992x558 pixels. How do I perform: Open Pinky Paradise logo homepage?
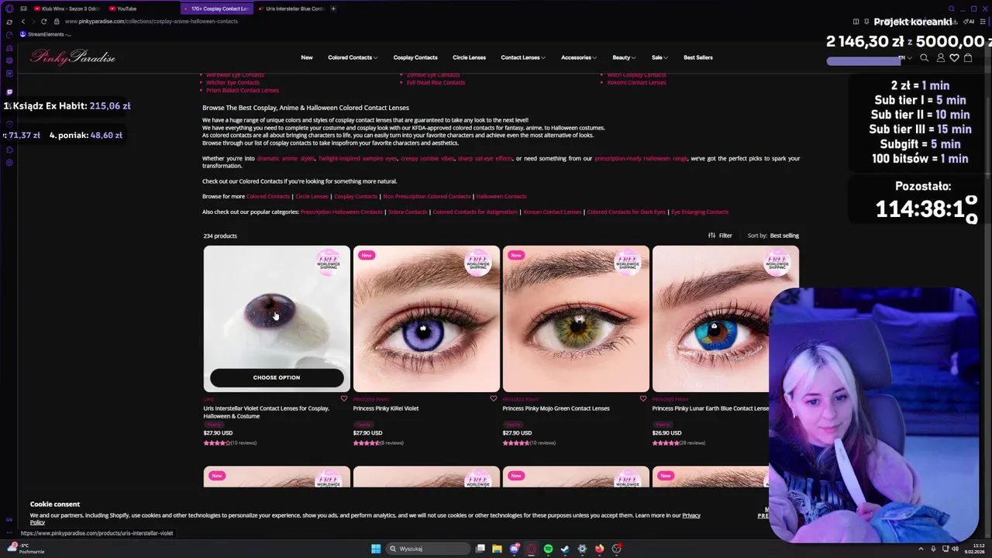click(x=73, y=57)
